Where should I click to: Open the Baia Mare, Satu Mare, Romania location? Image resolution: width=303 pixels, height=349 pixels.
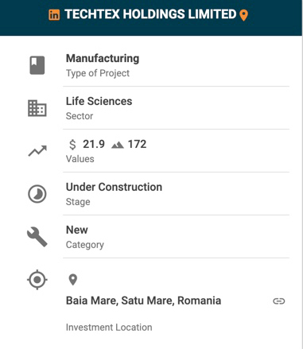pos(143,301)
